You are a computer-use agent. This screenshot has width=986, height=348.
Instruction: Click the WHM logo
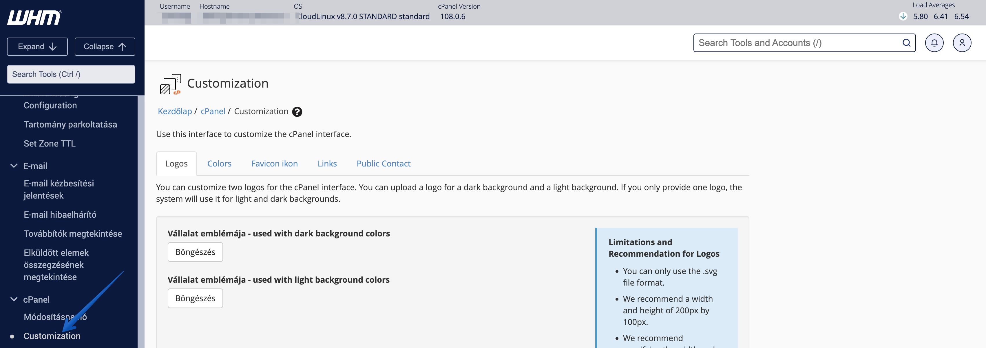click(34, 18)
